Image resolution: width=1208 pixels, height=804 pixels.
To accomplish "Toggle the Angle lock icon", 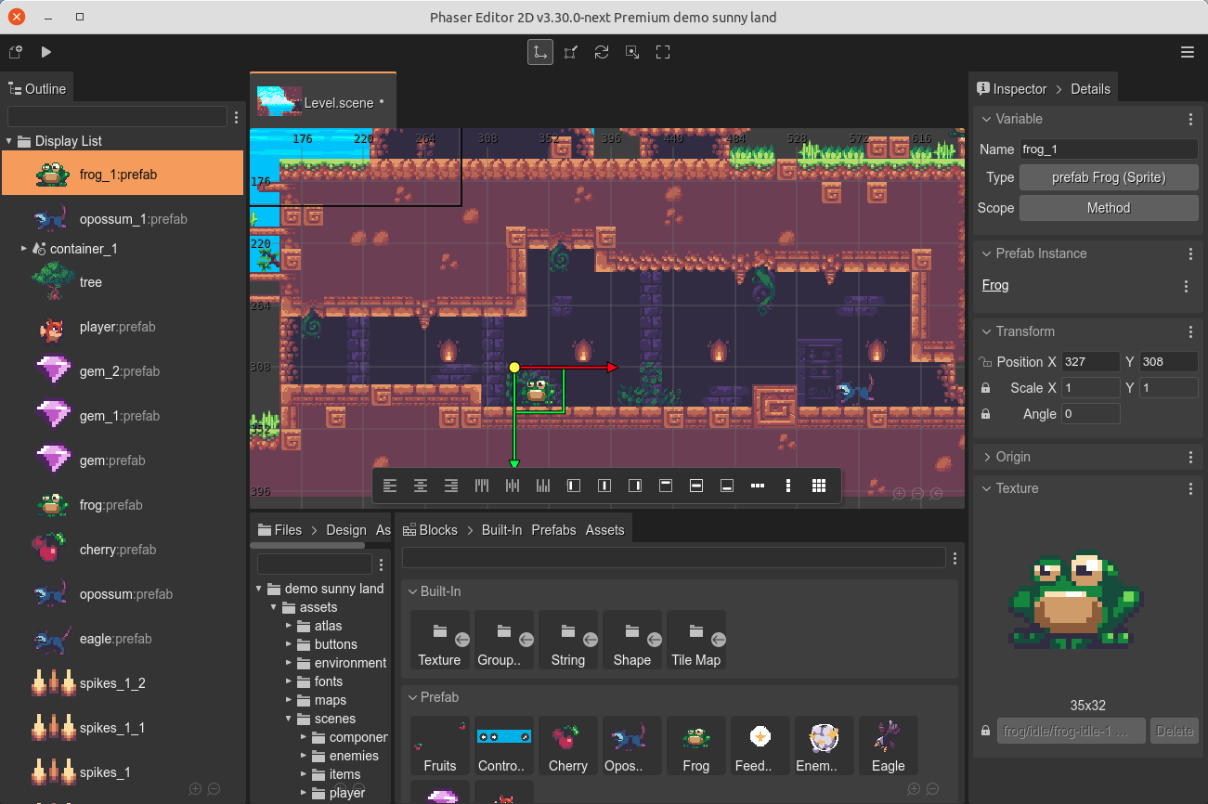I will (985, 414).
